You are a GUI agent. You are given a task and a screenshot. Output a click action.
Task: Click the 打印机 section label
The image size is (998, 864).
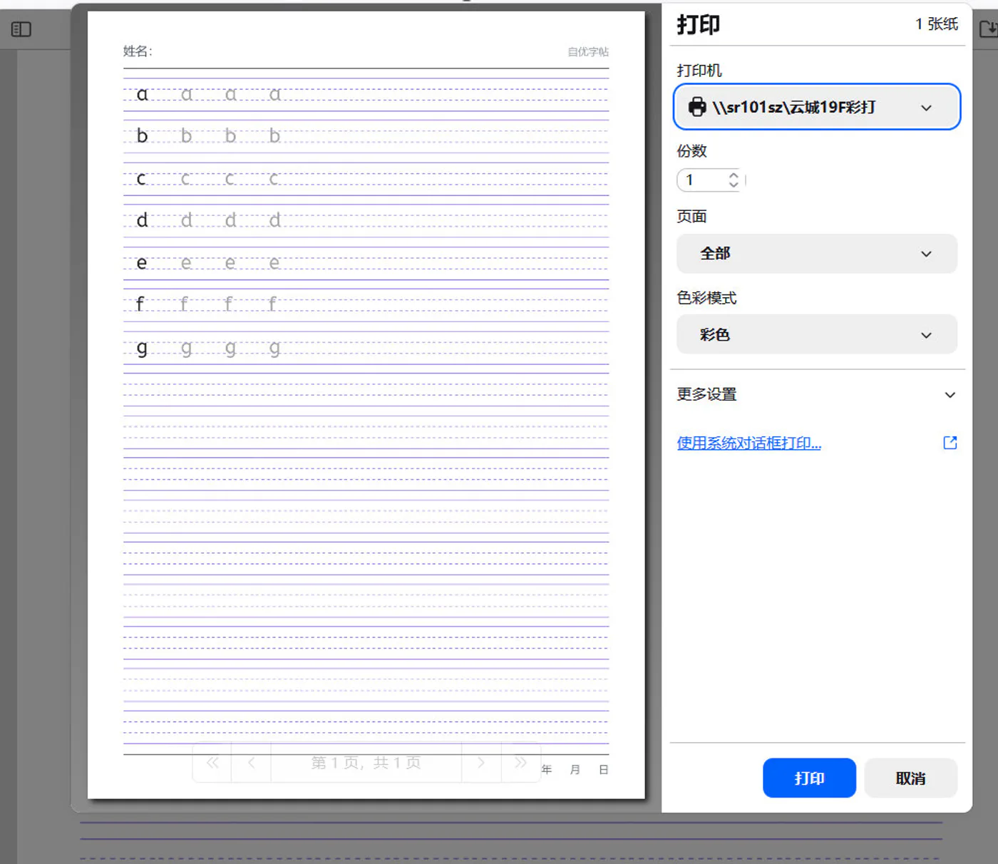click(699, 71)
